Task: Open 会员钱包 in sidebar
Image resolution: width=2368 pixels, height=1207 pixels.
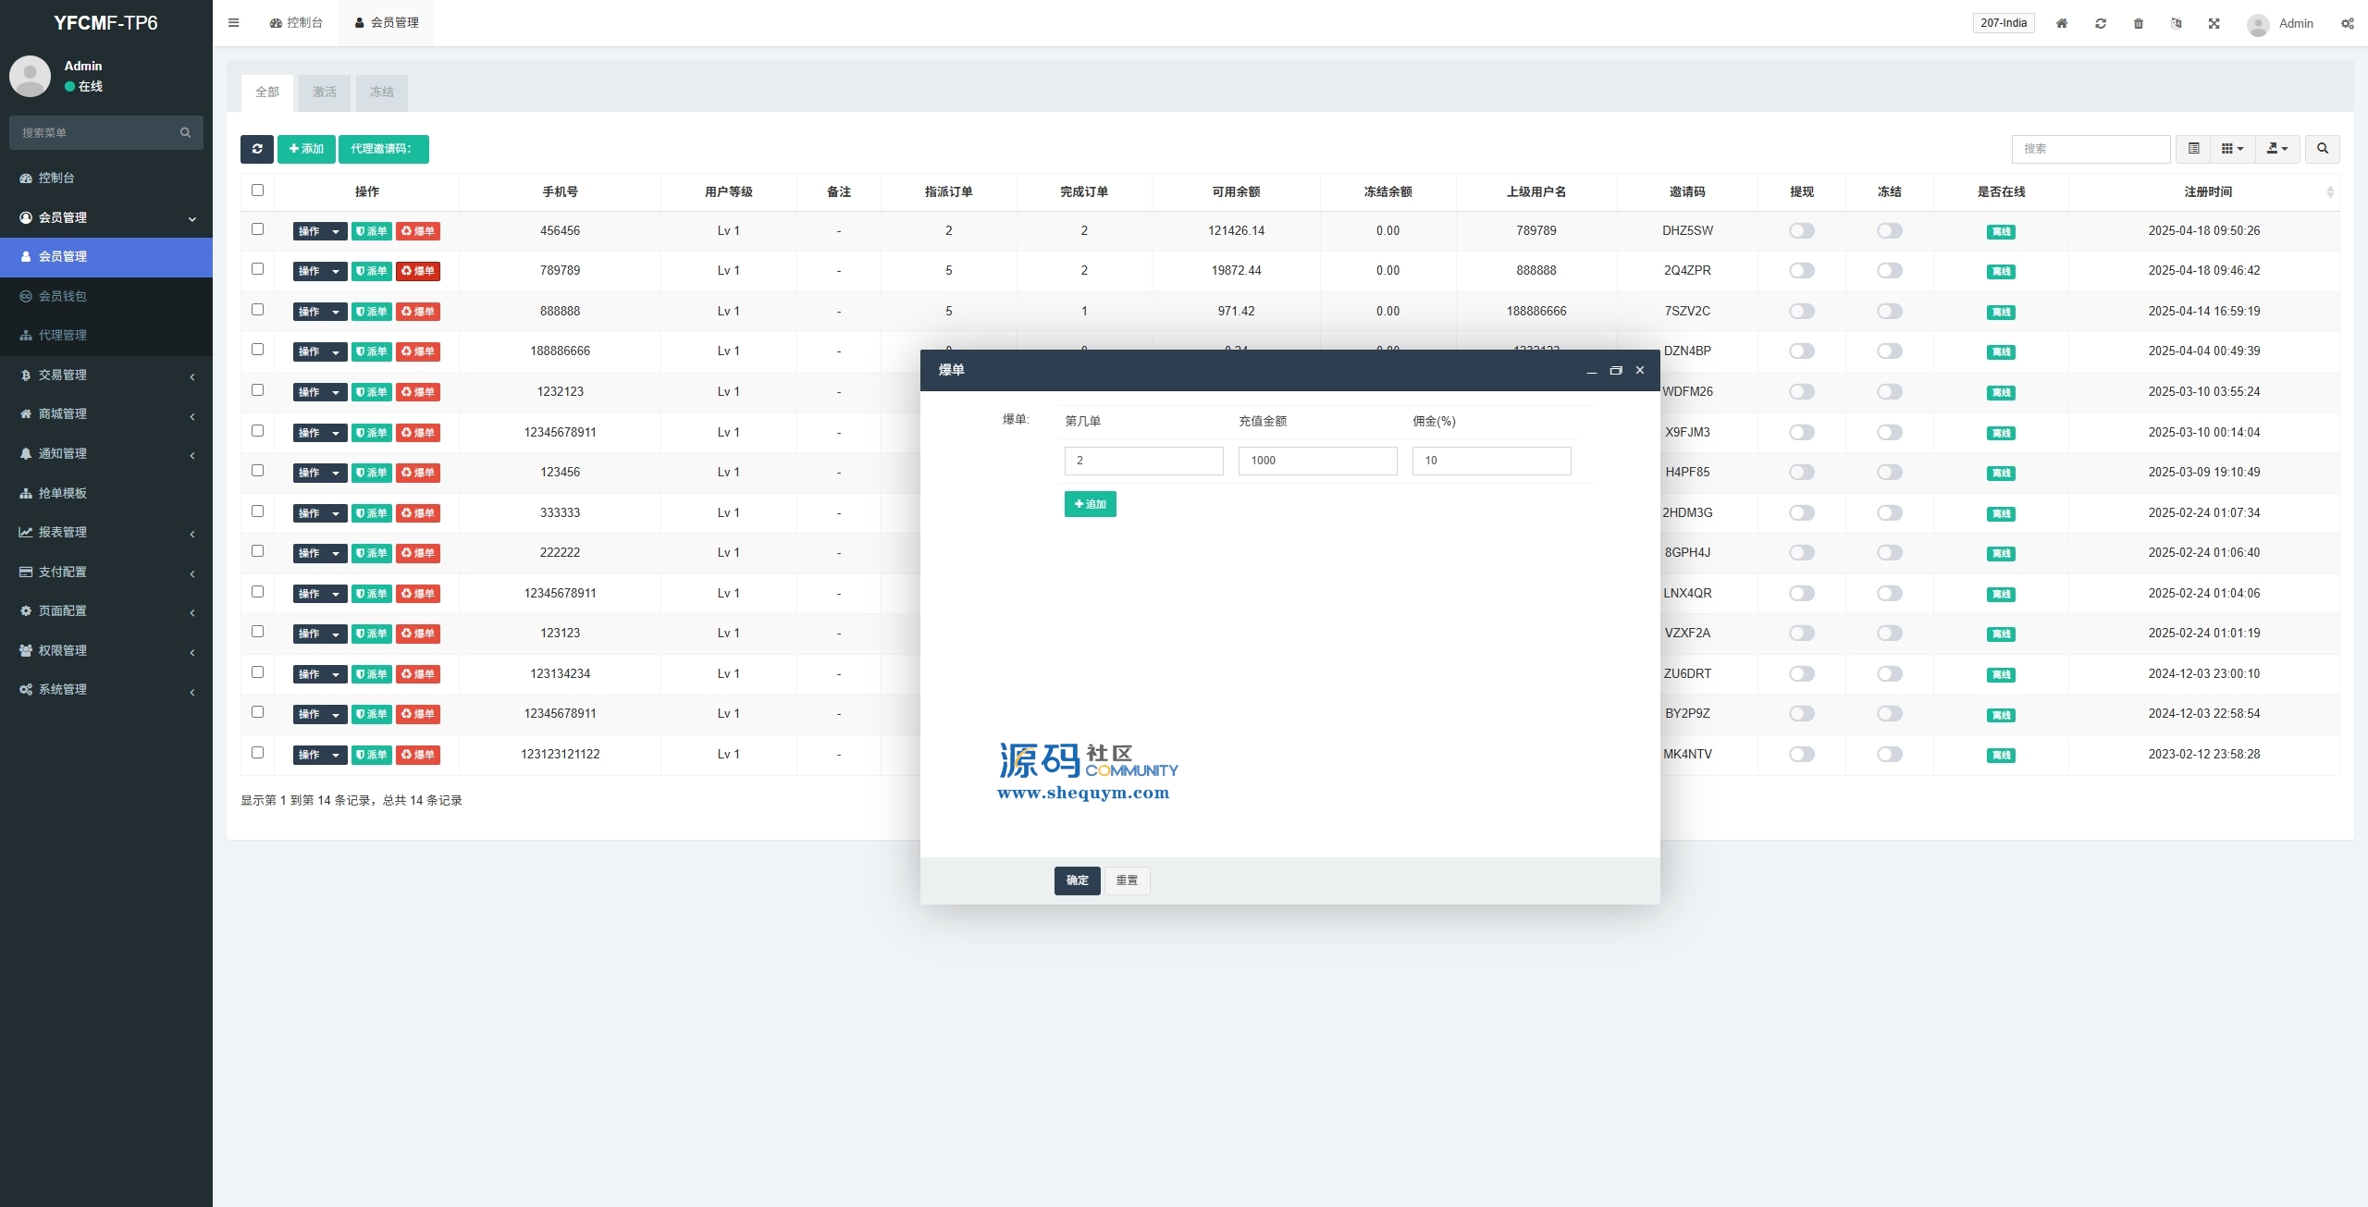Action: [63, 296]
